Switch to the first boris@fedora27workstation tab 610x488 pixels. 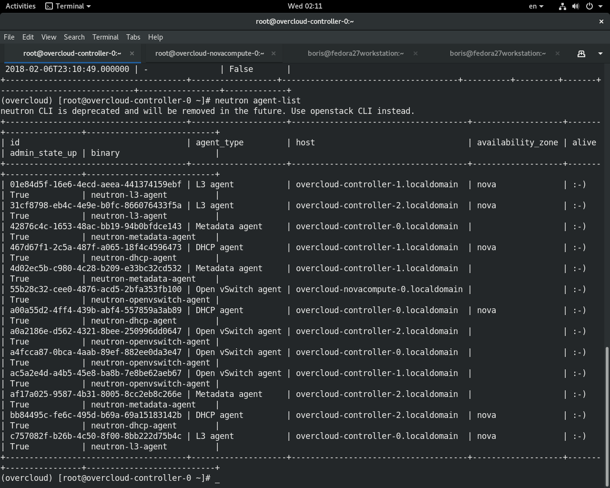[x=355, y=53]
